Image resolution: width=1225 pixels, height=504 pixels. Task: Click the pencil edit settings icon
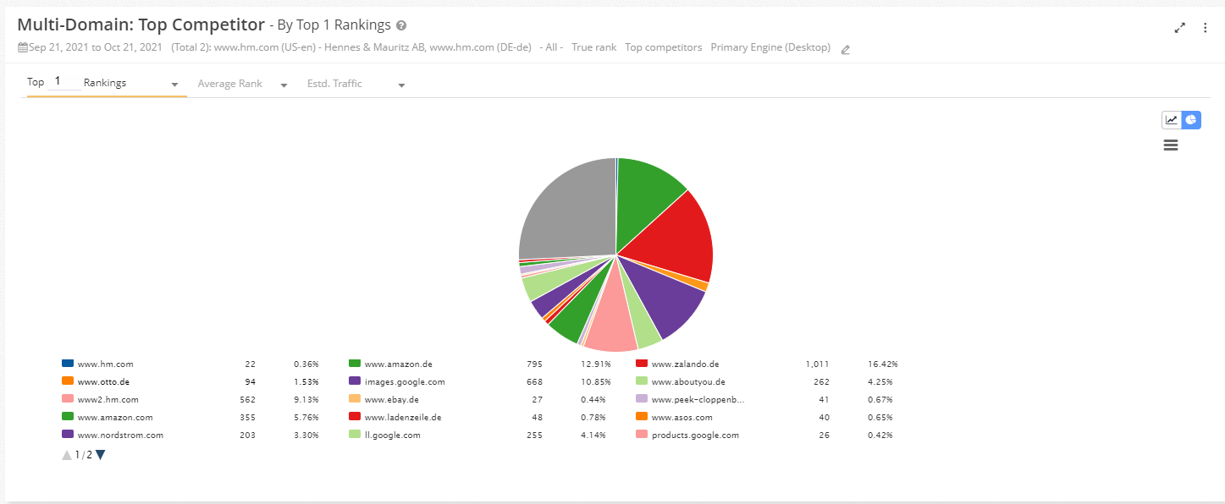click(x=845, y=49)
